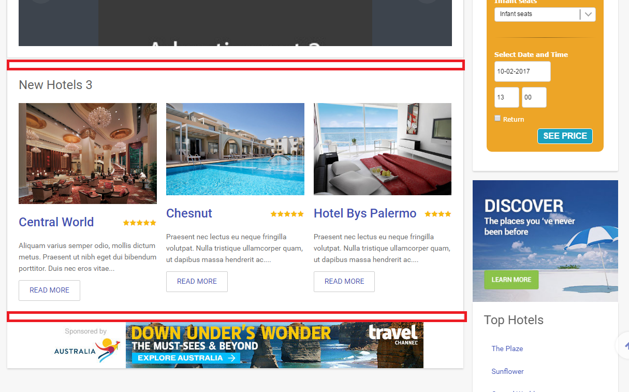629x392 pixels.
Task: Open Sunflower in Top Hotels
Action: pos(508,371)
